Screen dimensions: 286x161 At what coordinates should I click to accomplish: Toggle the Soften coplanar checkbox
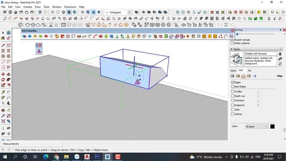(x=232, y=43)
